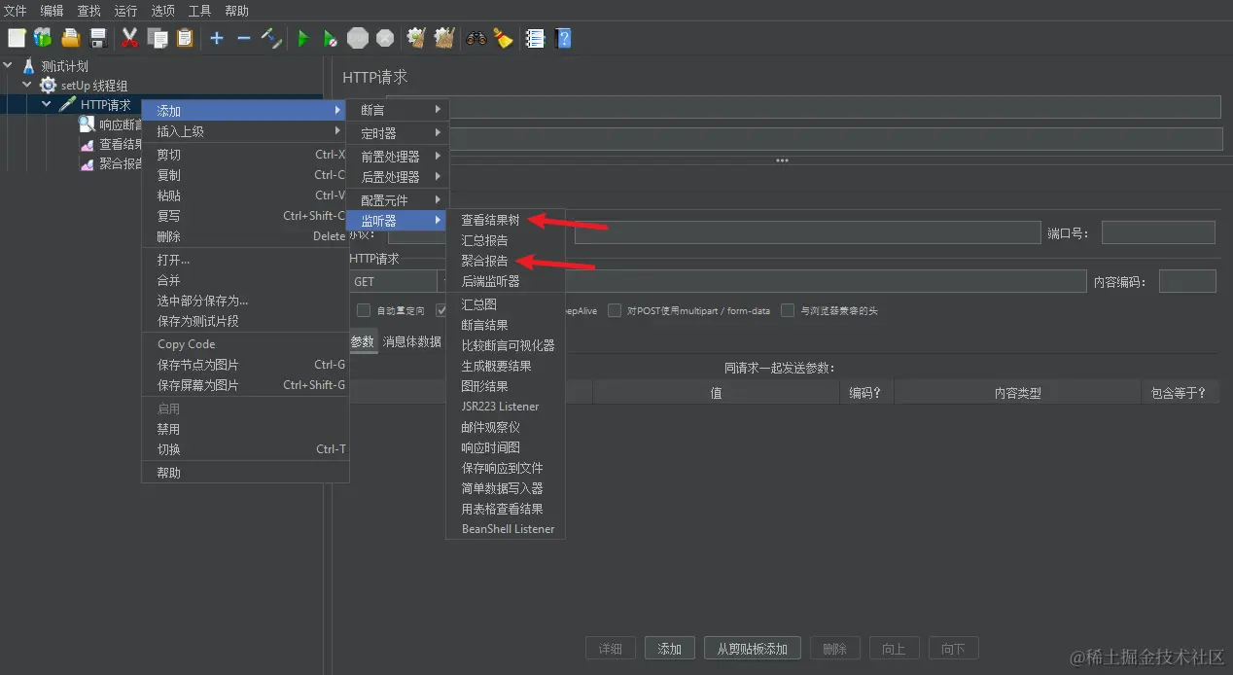Click the 包含等于? column header
This screenshot has width=1233, height=675.
1179,393
